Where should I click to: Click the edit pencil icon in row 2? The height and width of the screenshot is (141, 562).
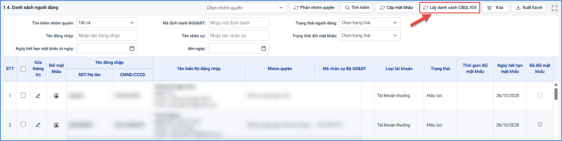pos(38,125)
